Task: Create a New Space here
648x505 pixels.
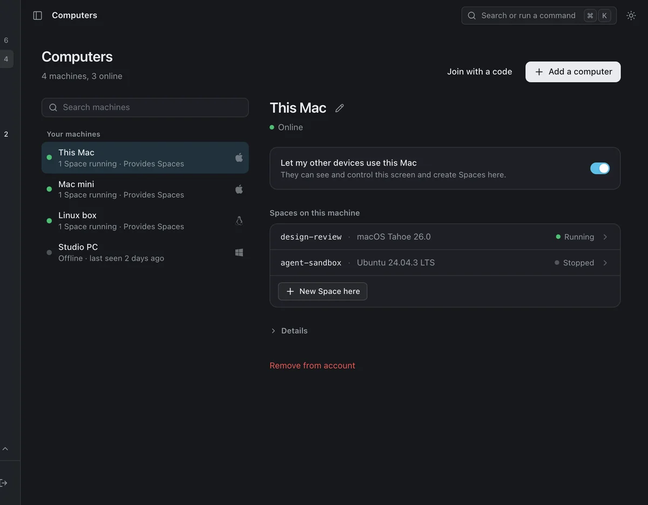Action: (322, 291)
